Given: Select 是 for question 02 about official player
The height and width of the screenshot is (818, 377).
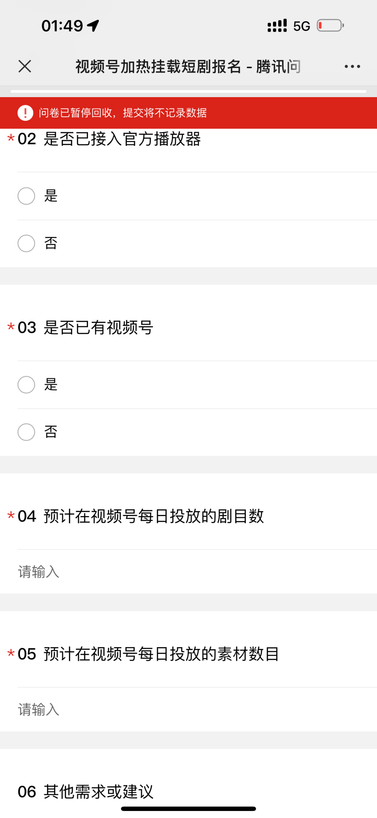Looking at the screenshot, I should (26, 196).
